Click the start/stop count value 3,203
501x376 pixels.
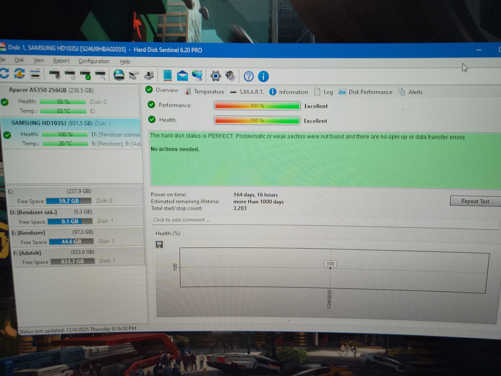click(240, 208)
